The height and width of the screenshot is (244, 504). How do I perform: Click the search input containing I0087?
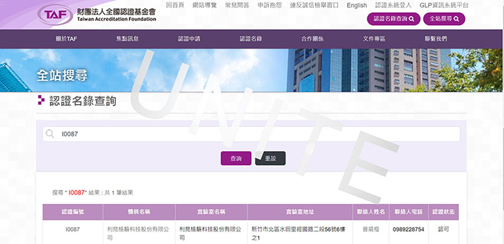251,134
